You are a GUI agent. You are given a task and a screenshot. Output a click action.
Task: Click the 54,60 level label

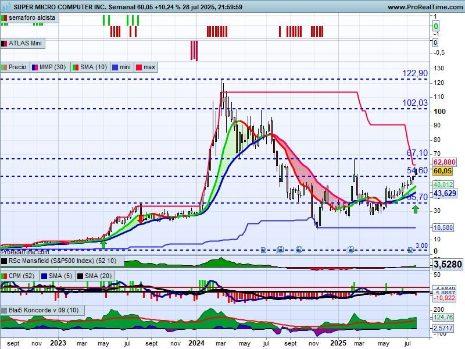pyautogui.click(x=417, y=170)
